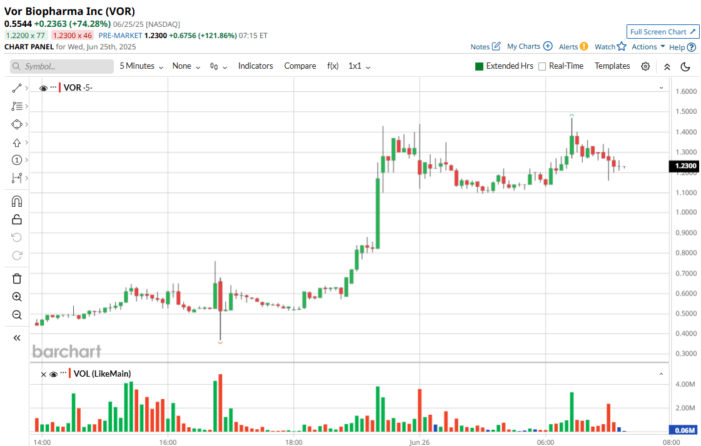This screenshot has height=446, width=701.
Task: Open the None dropdown
Action: 186,66
